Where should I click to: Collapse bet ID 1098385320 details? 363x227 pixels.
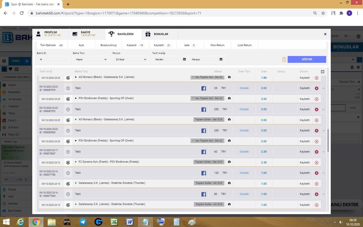(323, 131)
